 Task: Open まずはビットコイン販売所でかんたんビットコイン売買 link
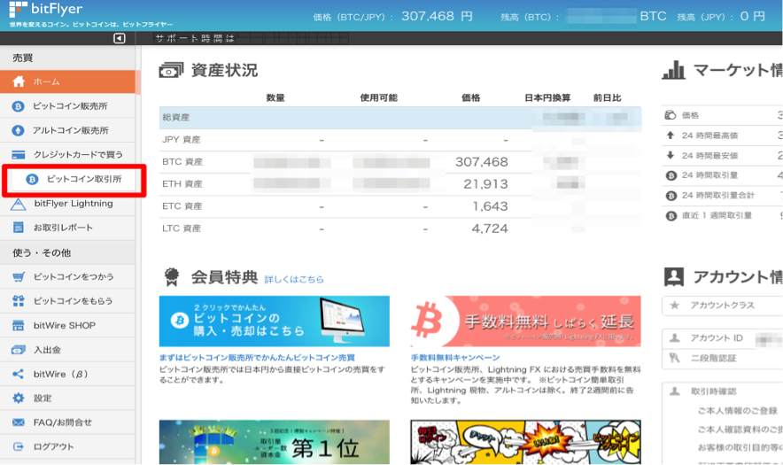click(x=257, y=358)
